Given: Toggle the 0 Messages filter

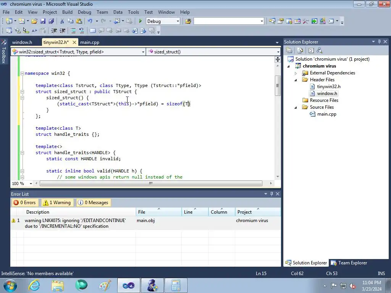Looking at the screenshot, I should (94, 203).
